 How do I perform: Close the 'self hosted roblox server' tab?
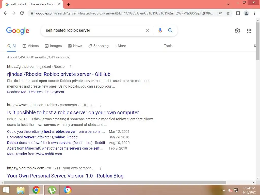[x=59, y=4]
